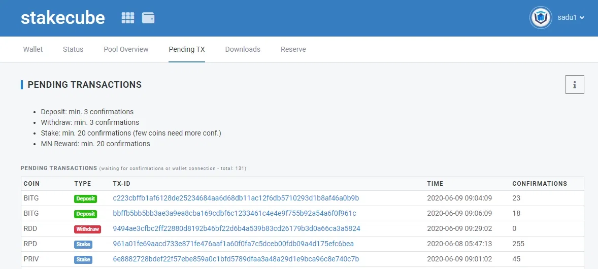The width and height of the screenshot is (598, 269).
Task: Open the apps grid icon
Action: point(128,18)
